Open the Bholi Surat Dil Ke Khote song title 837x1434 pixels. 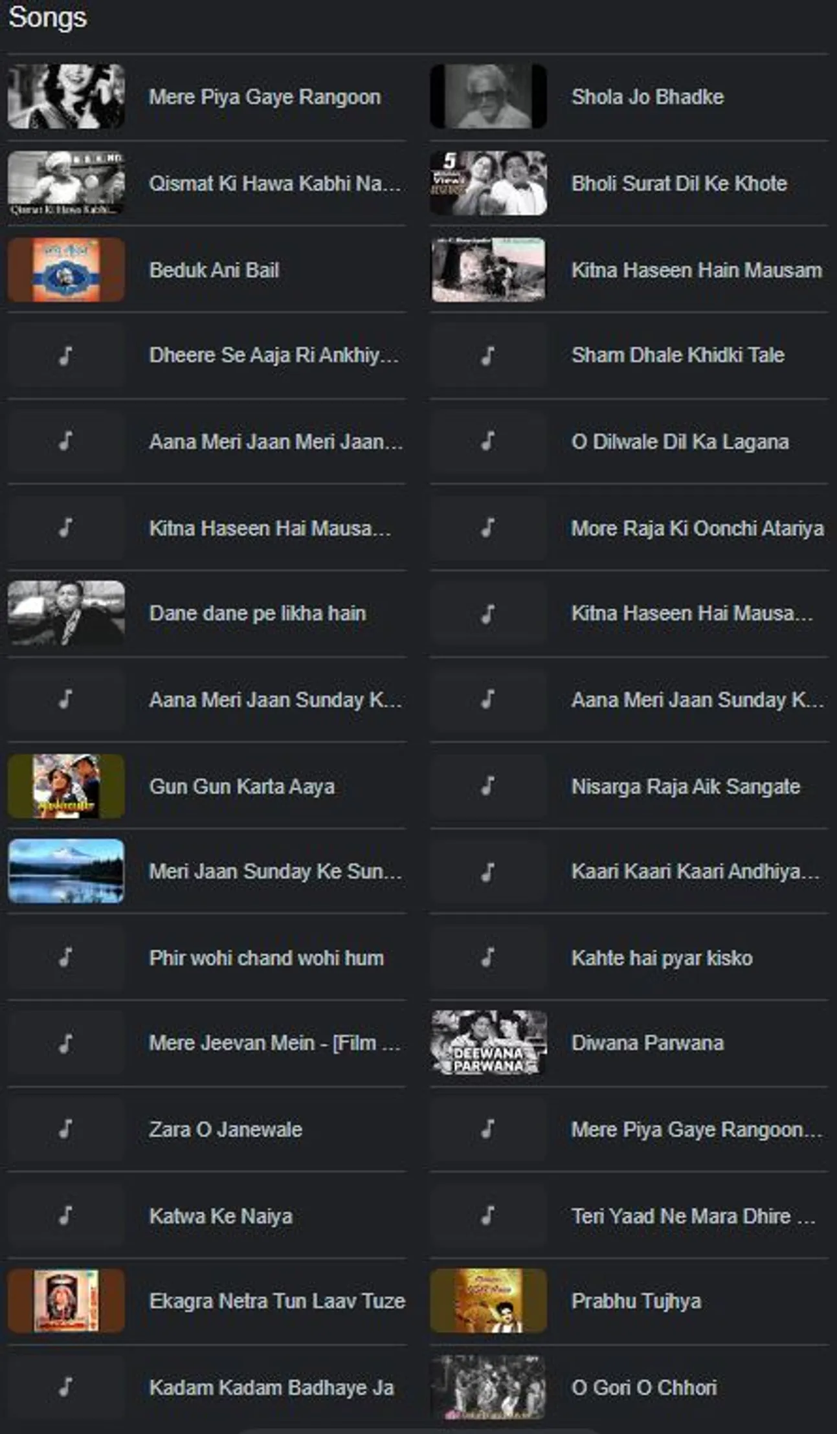pyautogui.click(x=679, y=184)
